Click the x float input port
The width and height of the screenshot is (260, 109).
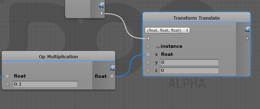pos(148,54)
